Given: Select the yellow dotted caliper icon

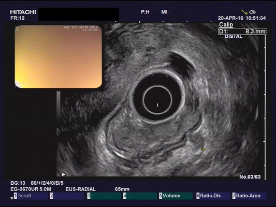Looking at the screenshot, I should point(244,12).
